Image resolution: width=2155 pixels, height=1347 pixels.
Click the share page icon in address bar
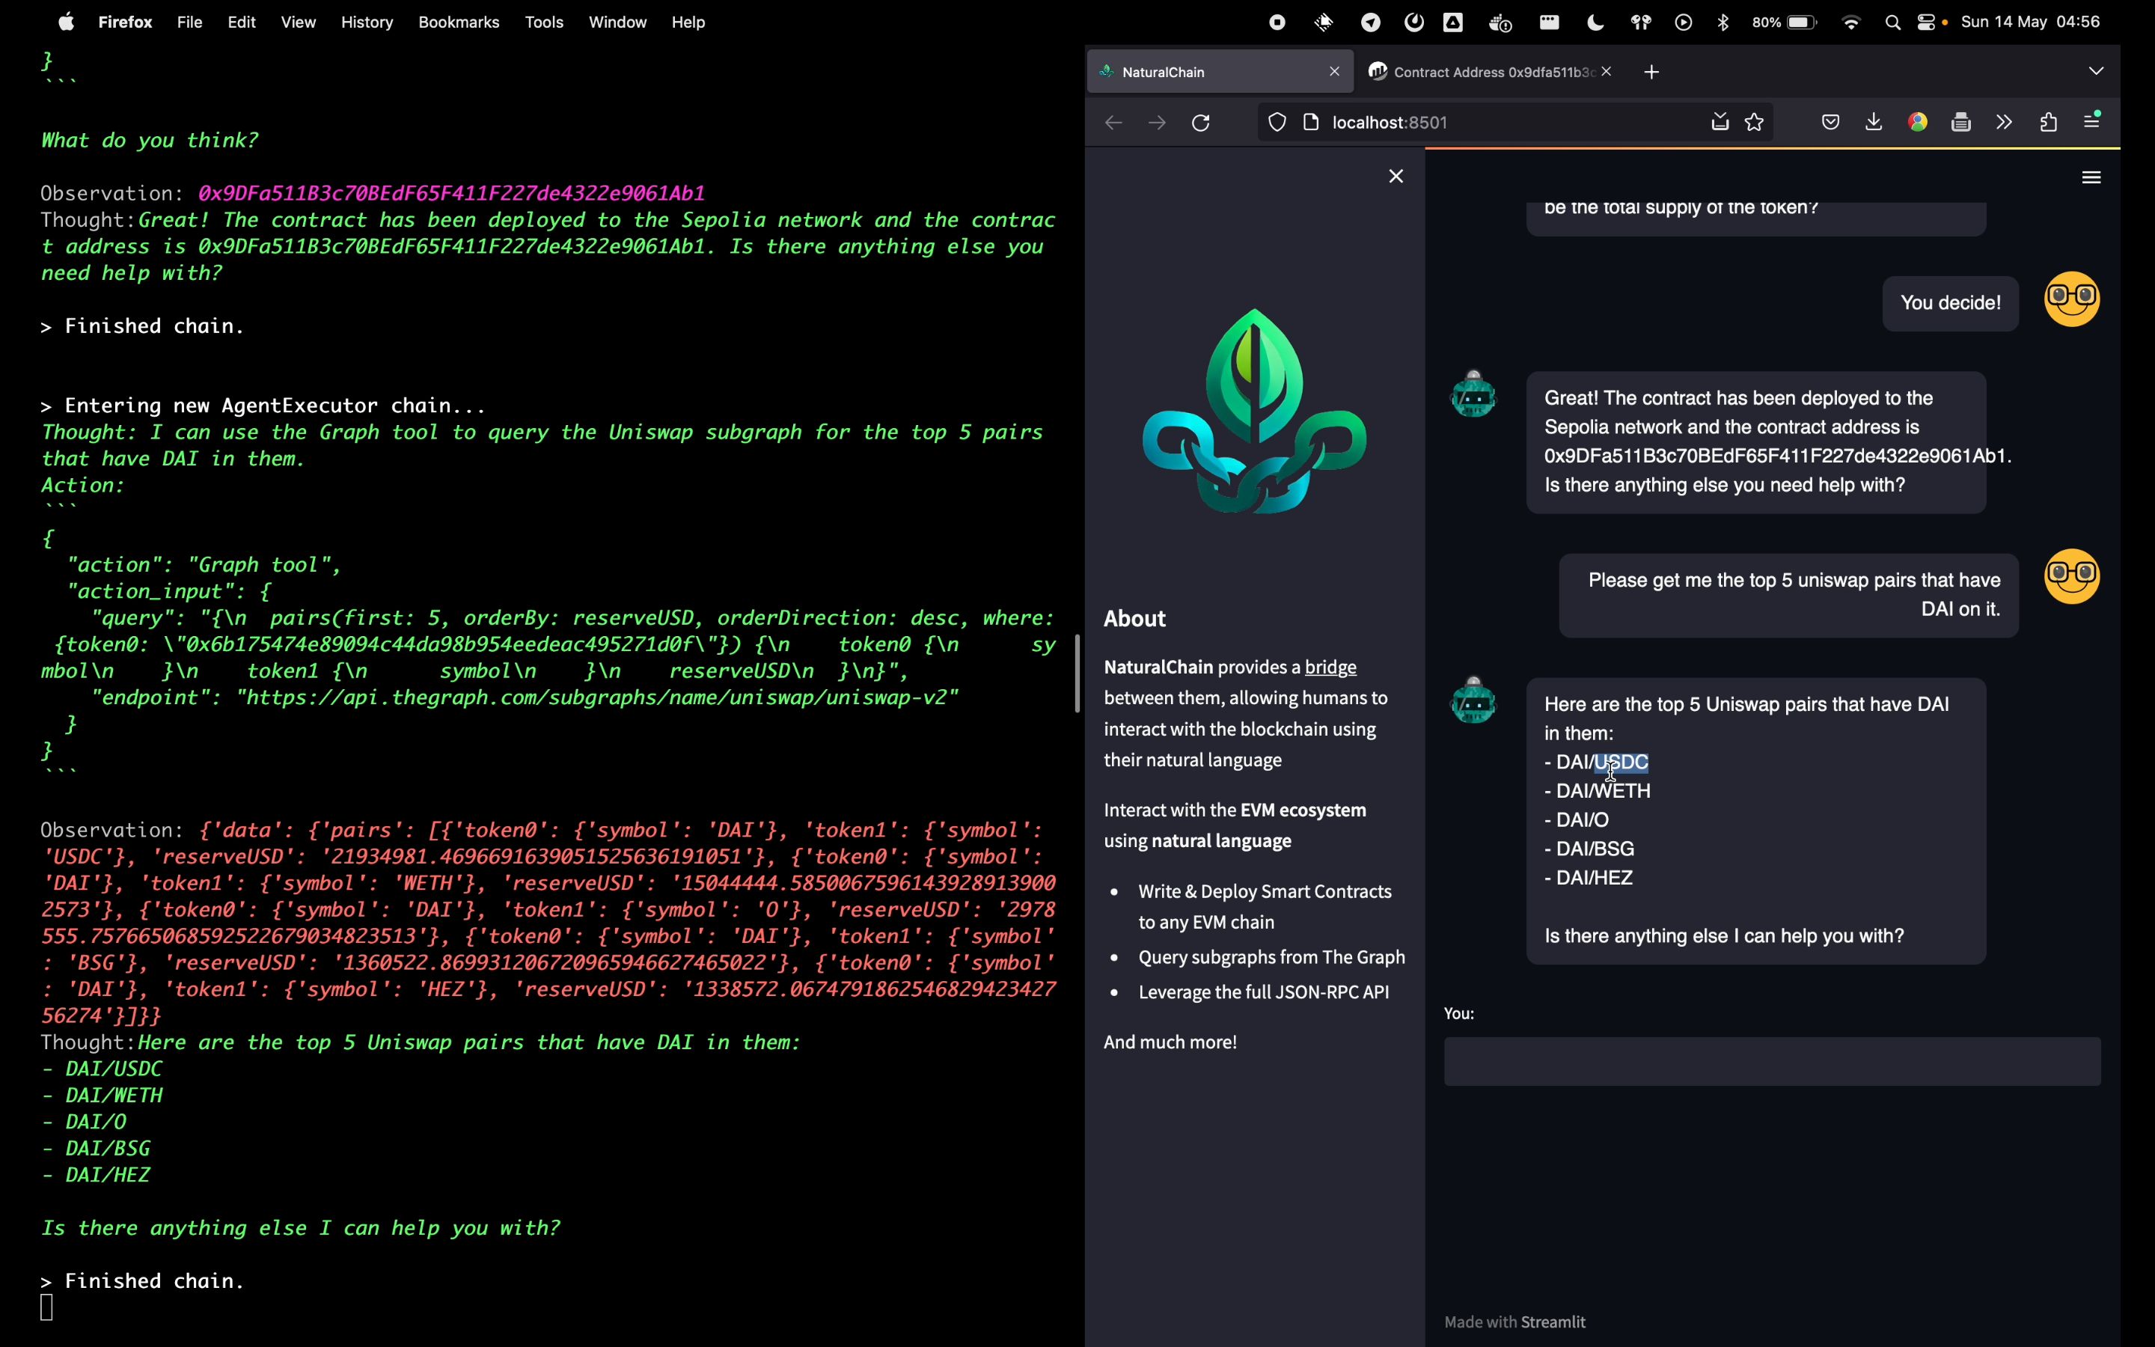pyautogui.click(x=1720, y=122)
